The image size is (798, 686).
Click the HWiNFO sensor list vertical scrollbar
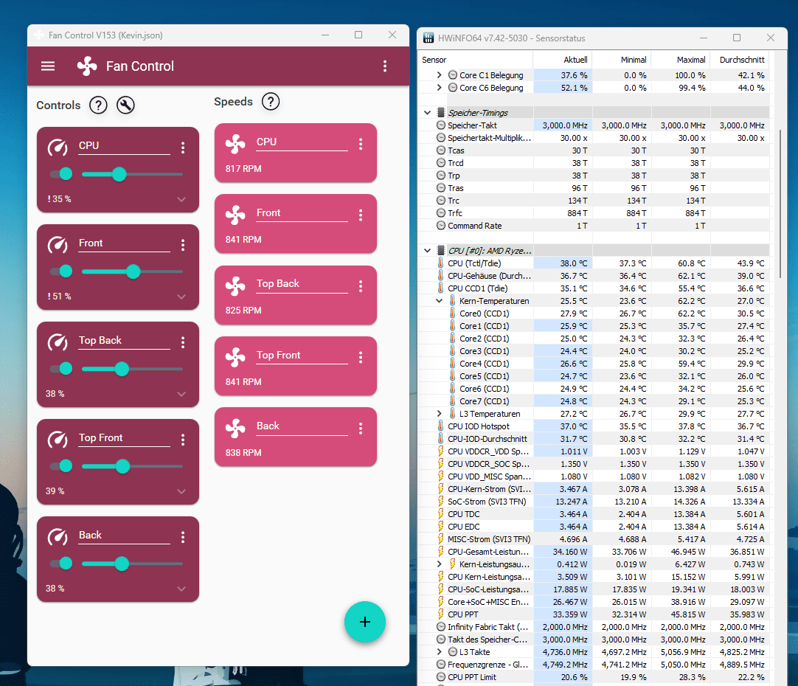click(x=781, y=204)
